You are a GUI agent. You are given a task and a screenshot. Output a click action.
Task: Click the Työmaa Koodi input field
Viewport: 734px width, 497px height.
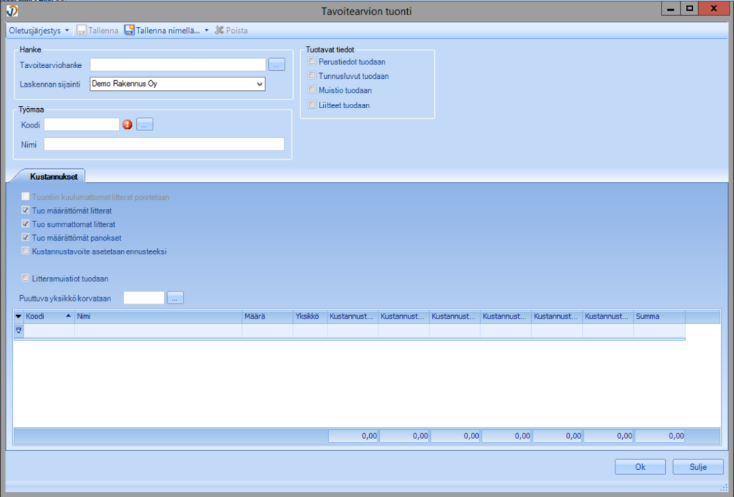coord(82,125)
